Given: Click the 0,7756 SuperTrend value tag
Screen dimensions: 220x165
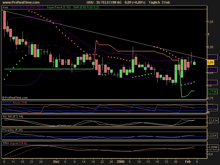Looking at the screenshot, I should pyautogui.click(x=212, y=92).
